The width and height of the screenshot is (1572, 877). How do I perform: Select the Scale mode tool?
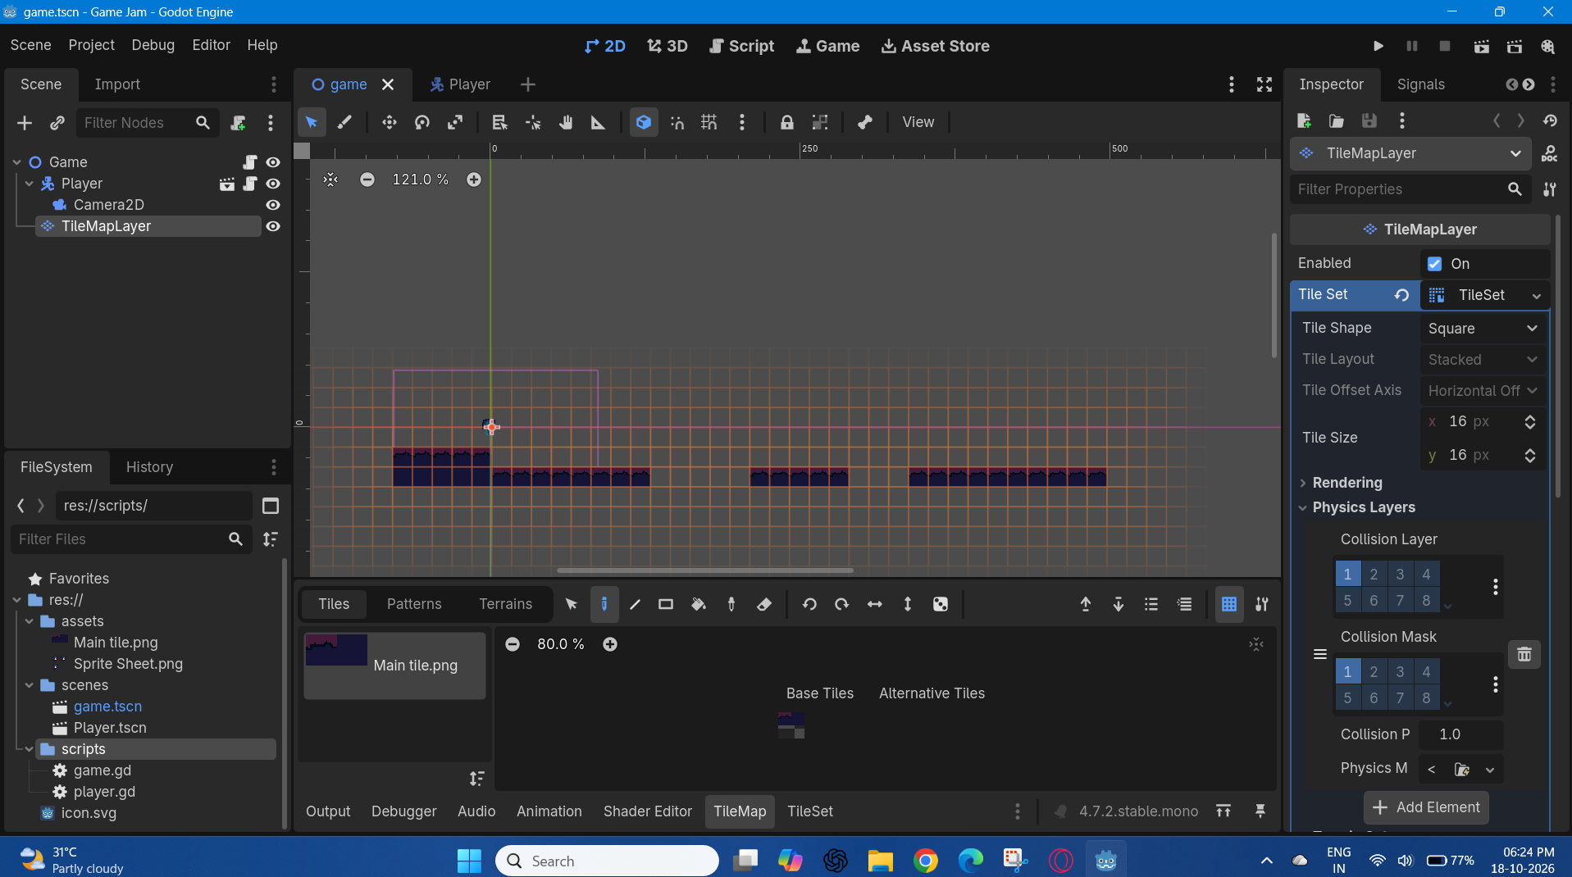pyautogui.click(x=455, y=122)
